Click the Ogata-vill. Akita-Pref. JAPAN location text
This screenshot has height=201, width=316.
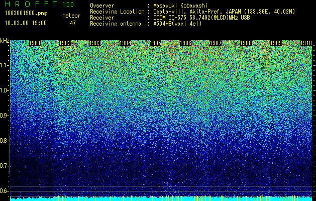[224, 12]
